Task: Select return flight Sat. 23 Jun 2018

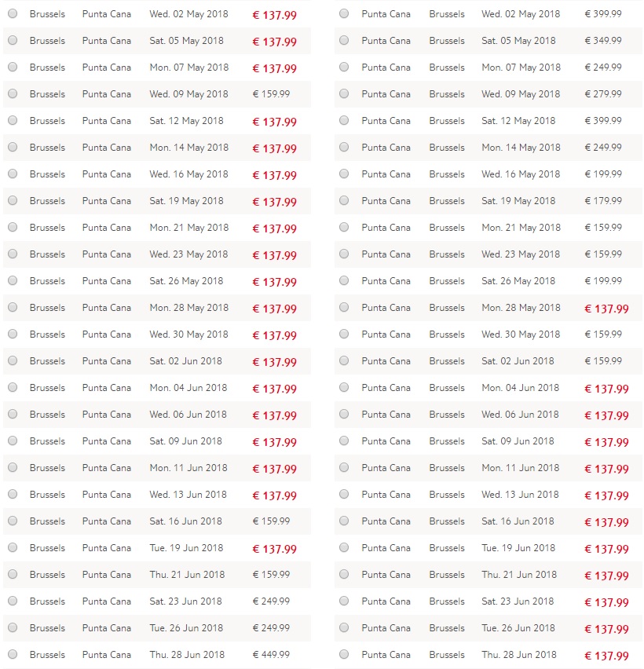Action: (344, 601)
